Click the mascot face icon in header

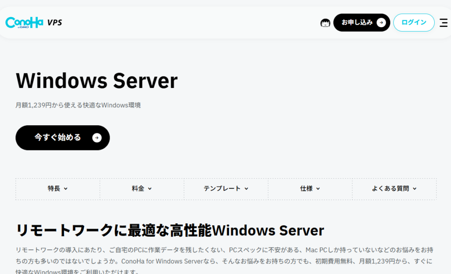[325, 23]
